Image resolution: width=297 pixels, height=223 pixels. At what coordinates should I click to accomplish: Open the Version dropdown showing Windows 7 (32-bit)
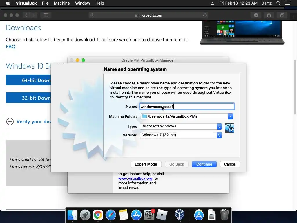tap(181, 135)
